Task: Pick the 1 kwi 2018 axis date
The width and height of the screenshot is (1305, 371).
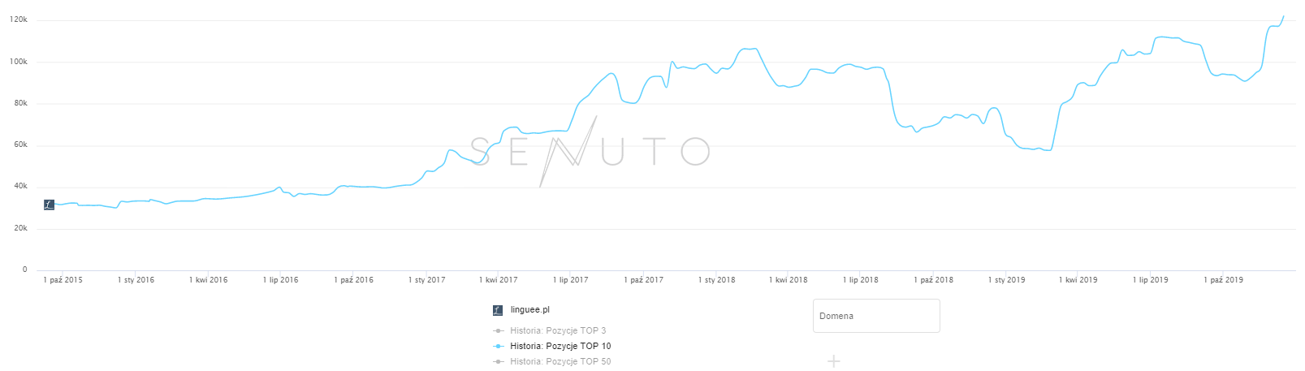Action: 788,280
